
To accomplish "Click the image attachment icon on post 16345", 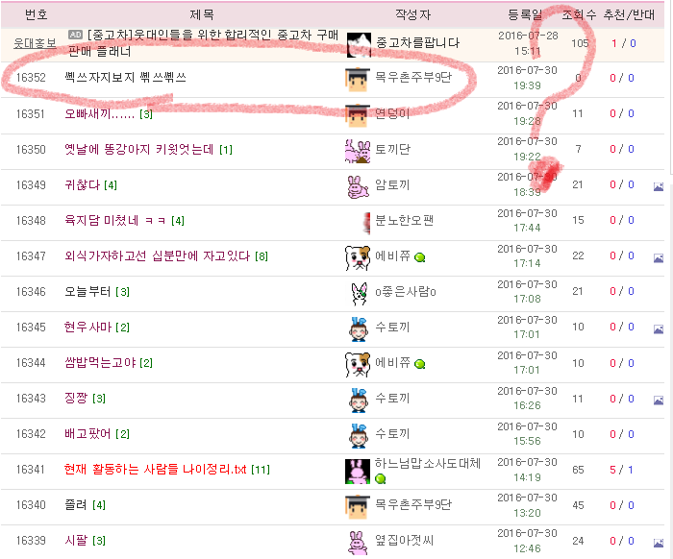I will pos(659,328).
